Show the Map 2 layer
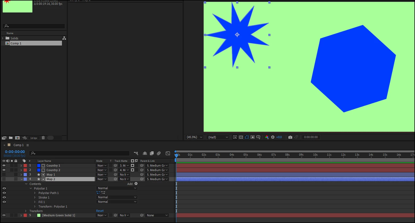This screenshot has height=223, width=415. coord(4,179)
